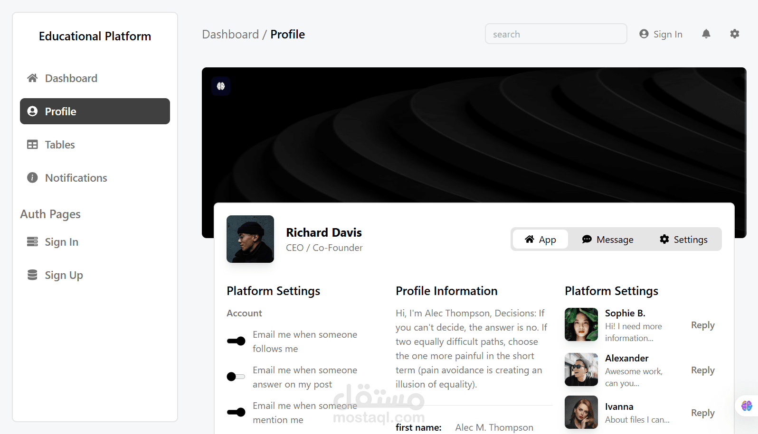Click 'Hi! I need more information...' message text
Image resolution: width=758 pixels, height=434 pixels.
pyautogui.click(x=634, y=332)
